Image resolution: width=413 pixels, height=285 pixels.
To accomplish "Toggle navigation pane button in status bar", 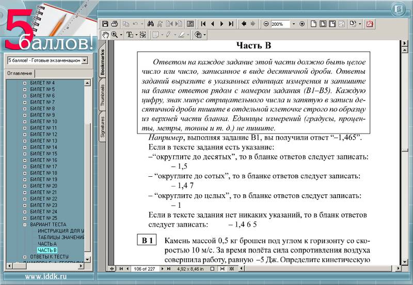I will tap(112, 269).
